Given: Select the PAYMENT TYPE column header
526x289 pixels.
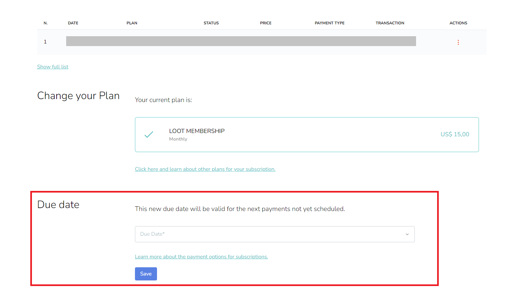Looking at the screenshot, I should (329, 23).
